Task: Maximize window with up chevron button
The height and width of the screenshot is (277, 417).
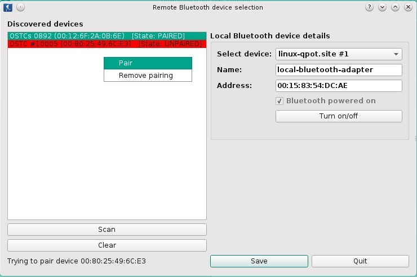Action: tap(395, 7)
